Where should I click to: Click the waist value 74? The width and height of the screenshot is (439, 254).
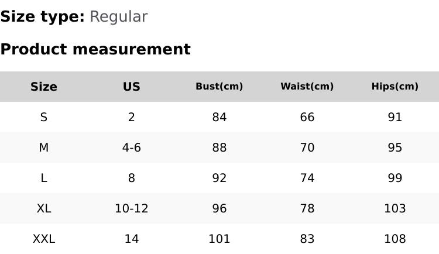click(x=307, y=178)
